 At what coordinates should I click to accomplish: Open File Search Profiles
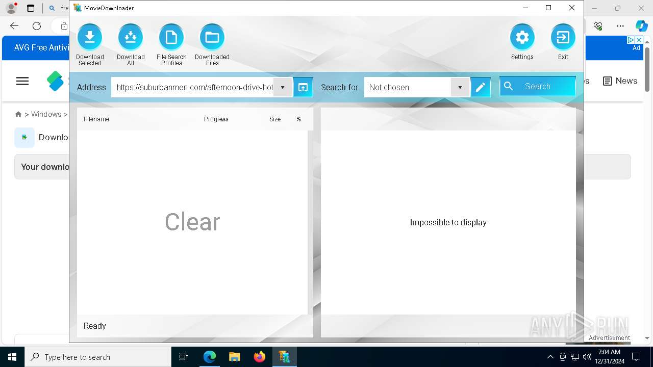pyautogui.click(x=171, y=37)
